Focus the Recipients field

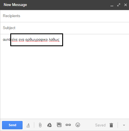pos(64,16)
